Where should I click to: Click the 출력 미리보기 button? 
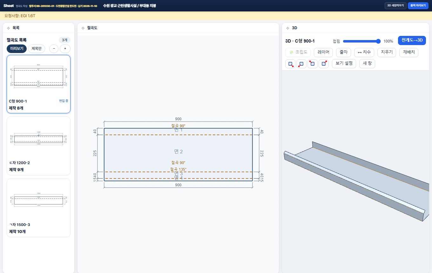418,6
